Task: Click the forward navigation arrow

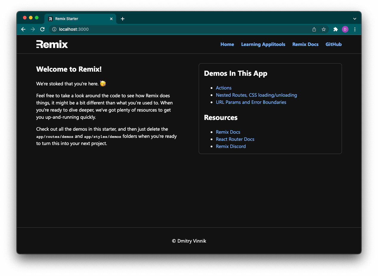Action: (x=33, y=29)
